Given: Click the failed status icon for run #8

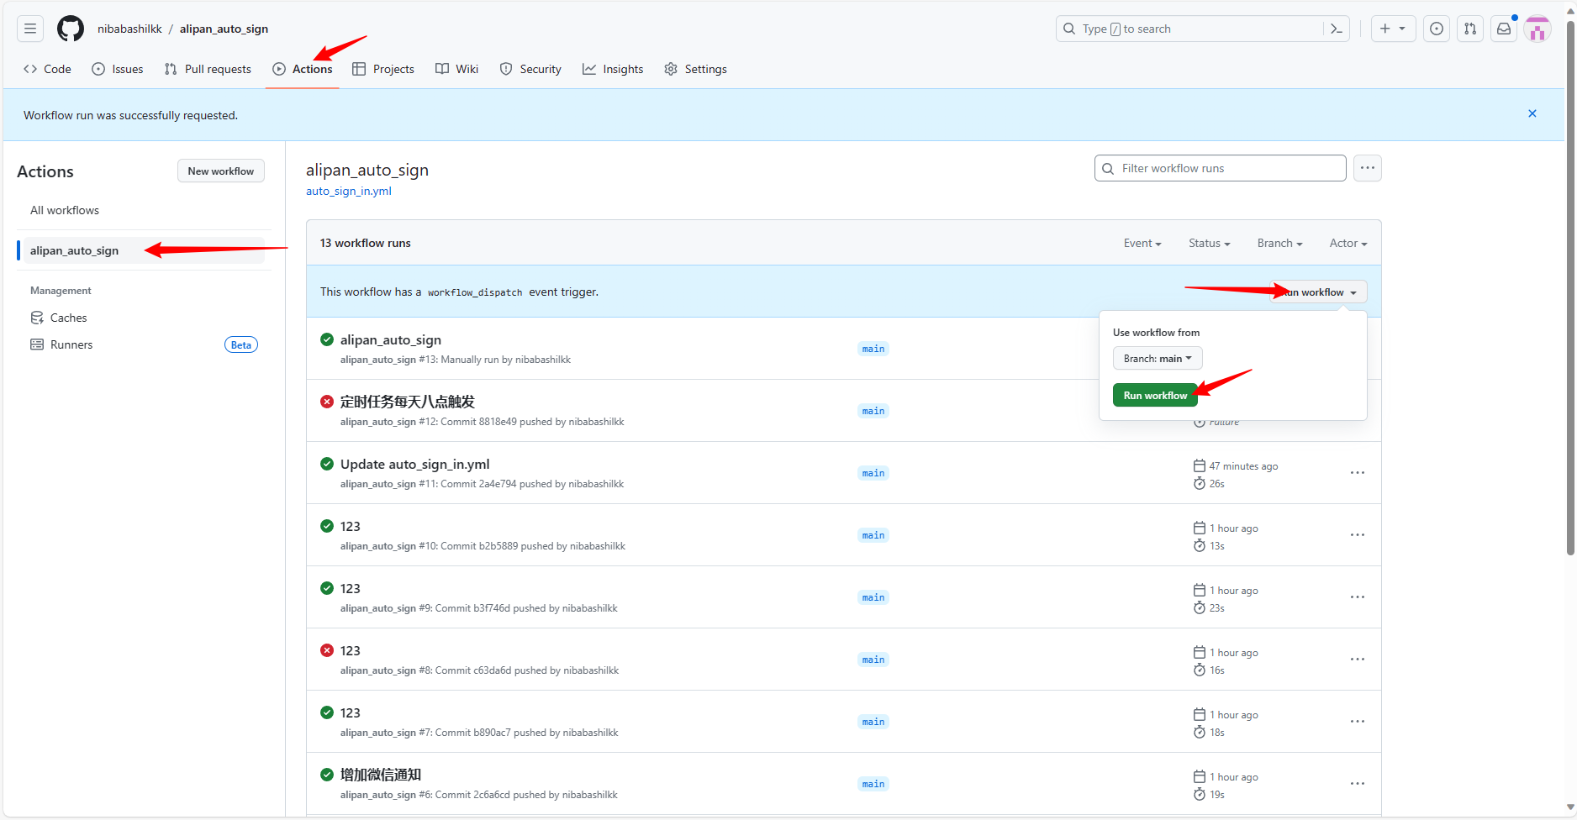Looking at the screenshot, I should pyautogui.click(x=327, y=650).
